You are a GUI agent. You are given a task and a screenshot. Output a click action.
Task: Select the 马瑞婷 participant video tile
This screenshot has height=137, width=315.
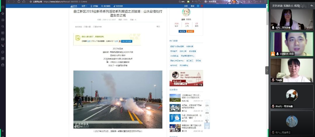[x=292, y=71]
